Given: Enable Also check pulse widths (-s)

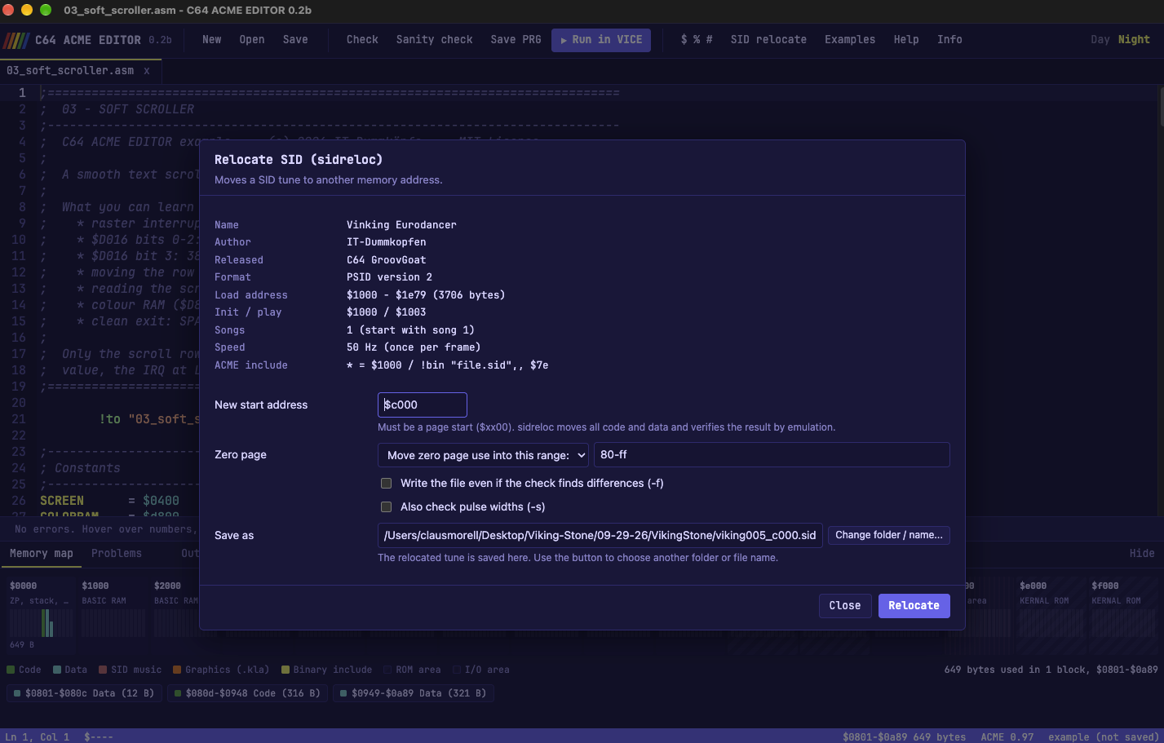Looking at the screenshot, I should click(387, 507).
